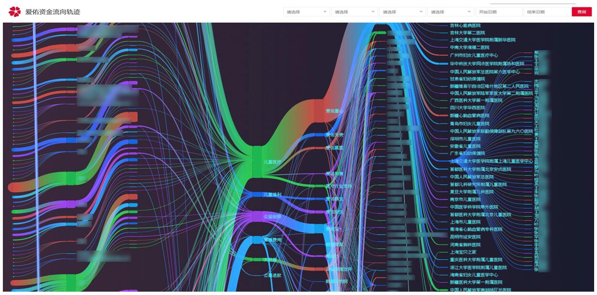Select 广州市妇女儿童医疗中心
The height and width of the screenshot is (295, 597).
474,55
